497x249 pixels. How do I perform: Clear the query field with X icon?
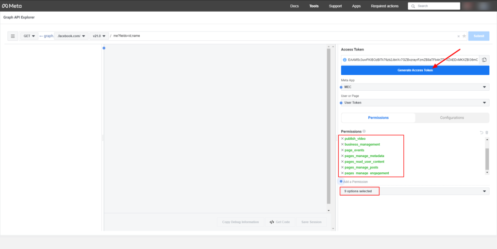coord(459,36)
